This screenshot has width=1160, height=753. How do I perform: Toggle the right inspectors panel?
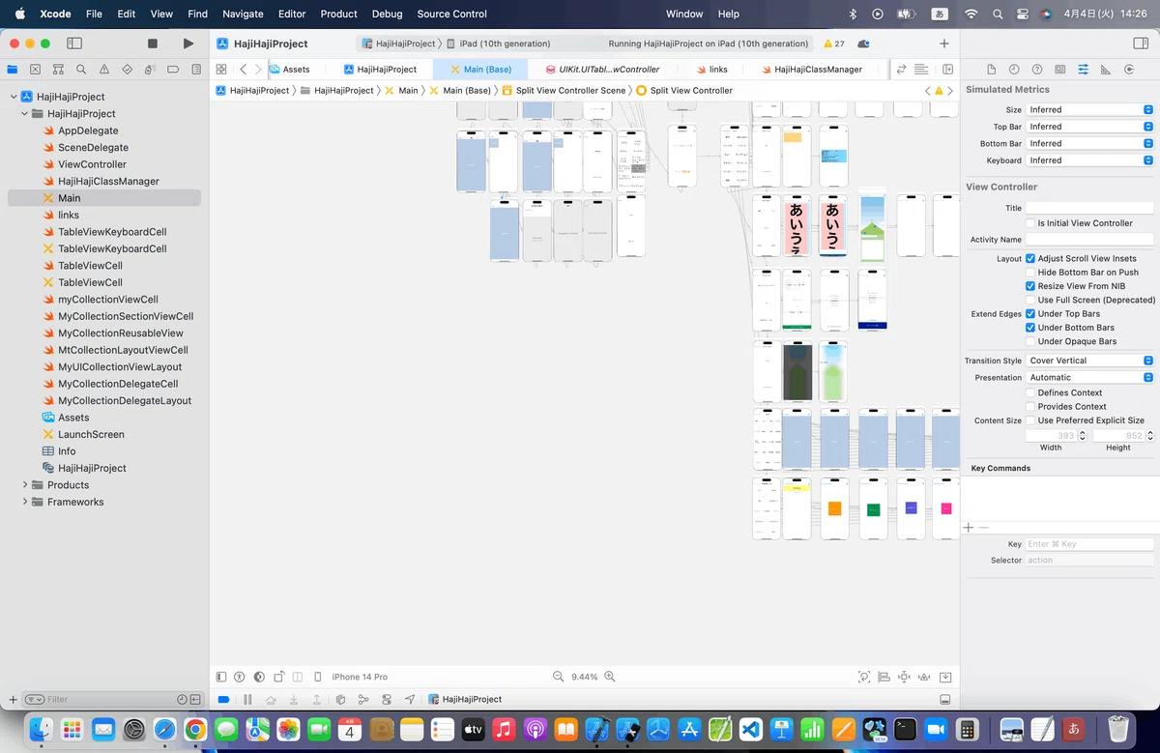[1140, 43]
